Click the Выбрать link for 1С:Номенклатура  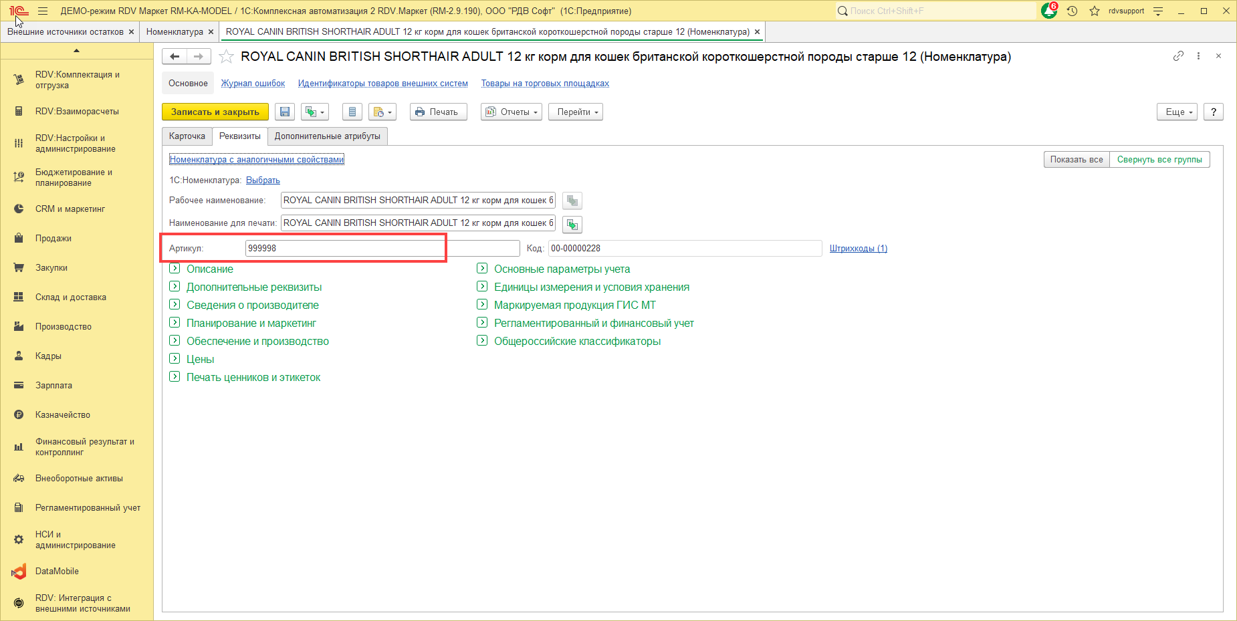click(x=263, y=180)
